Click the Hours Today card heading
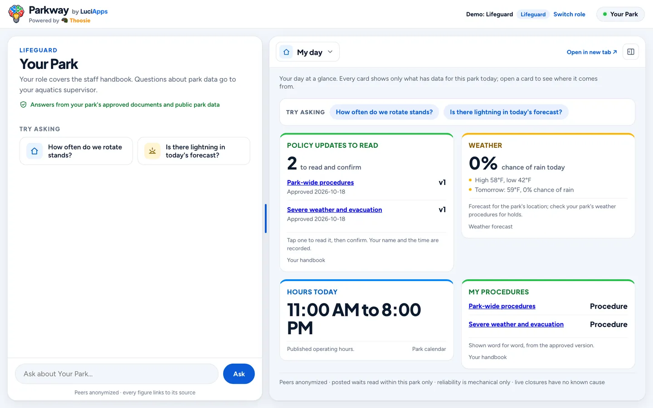 tap(312, 292)
